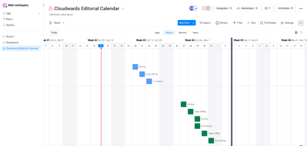307x146 pixels.
Task: Switch timeline to Days
Action: coord(157,33)
